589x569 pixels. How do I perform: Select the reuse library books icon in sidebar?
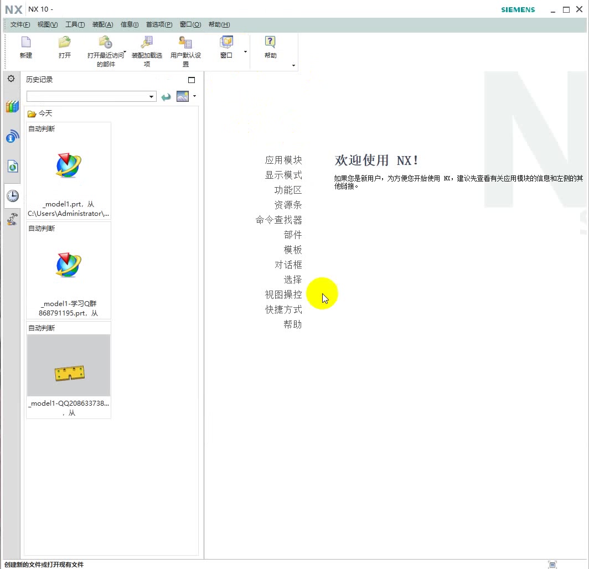pyautogui.click(x=12, y=106)
